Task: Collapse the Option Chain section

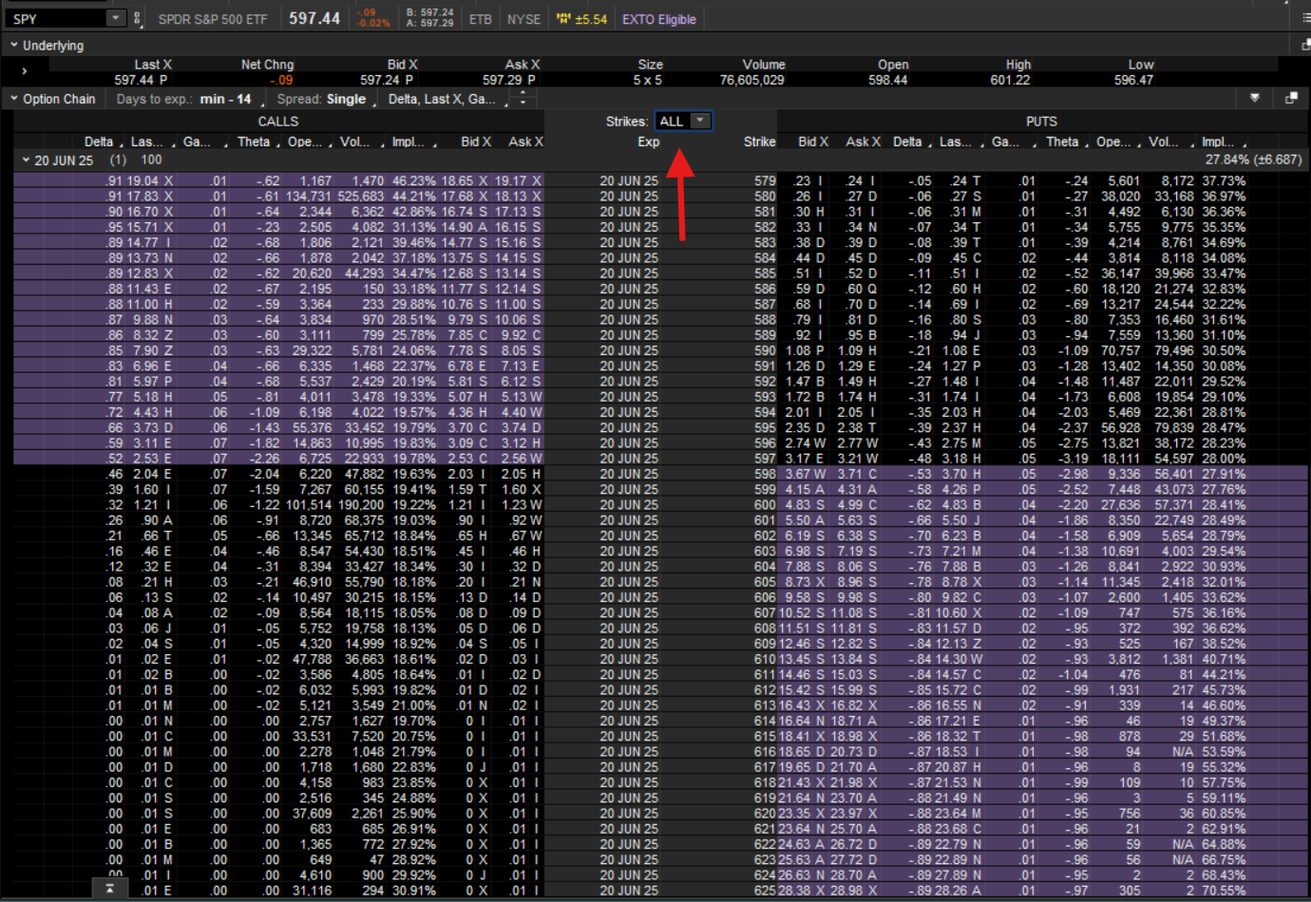Action: (14, 98)
